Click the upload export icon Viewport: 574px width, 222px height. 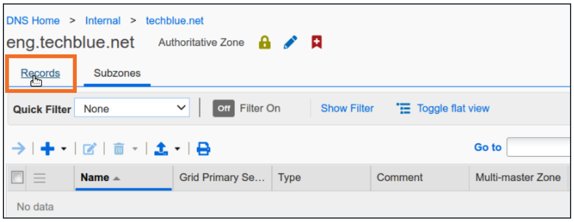tap(161, 149)
